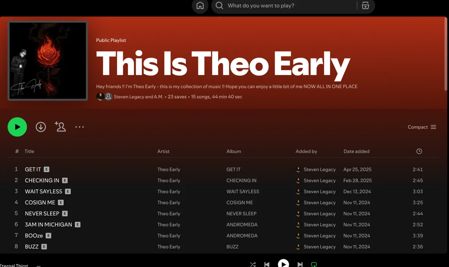Open the GET IT album link
Screen dimensions: 449x267
(x=233, y=170)
